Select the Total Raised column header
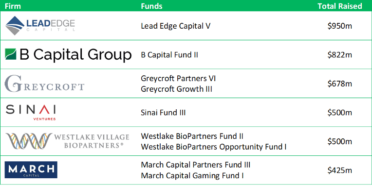This screenshot has width=372, height=186. pyautogui.click(x=340, y=6)
